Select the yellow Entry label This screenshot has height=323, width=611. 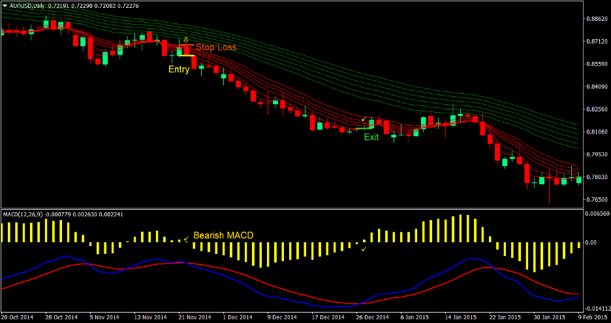pos(179,69)
